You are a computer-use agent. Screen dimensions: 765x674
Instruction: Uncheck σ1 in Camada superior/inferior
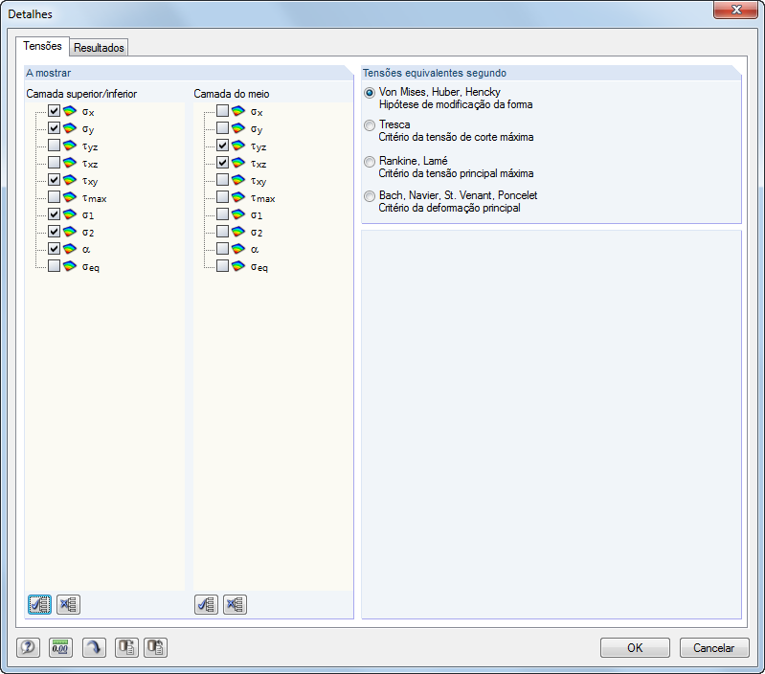55,214
